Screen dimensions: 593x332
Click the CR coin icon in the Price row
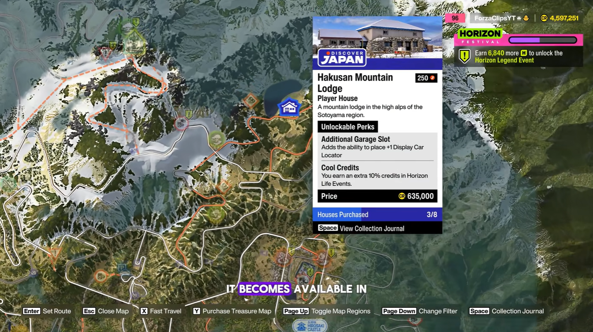point(402,196)
